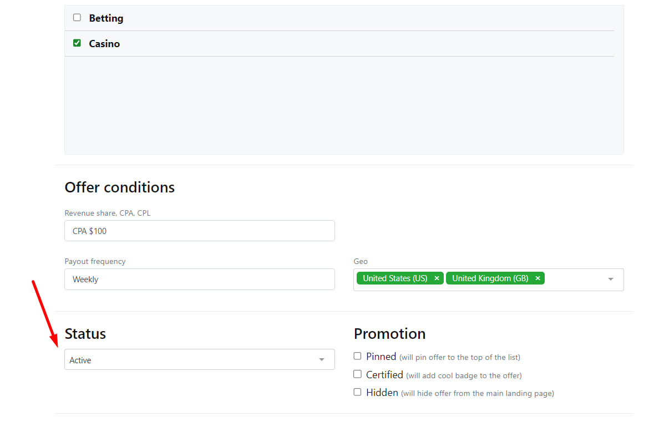The image size is (659, 427).
Task: Remove the United States (US) geo tag
Action: tap(437, 278)
